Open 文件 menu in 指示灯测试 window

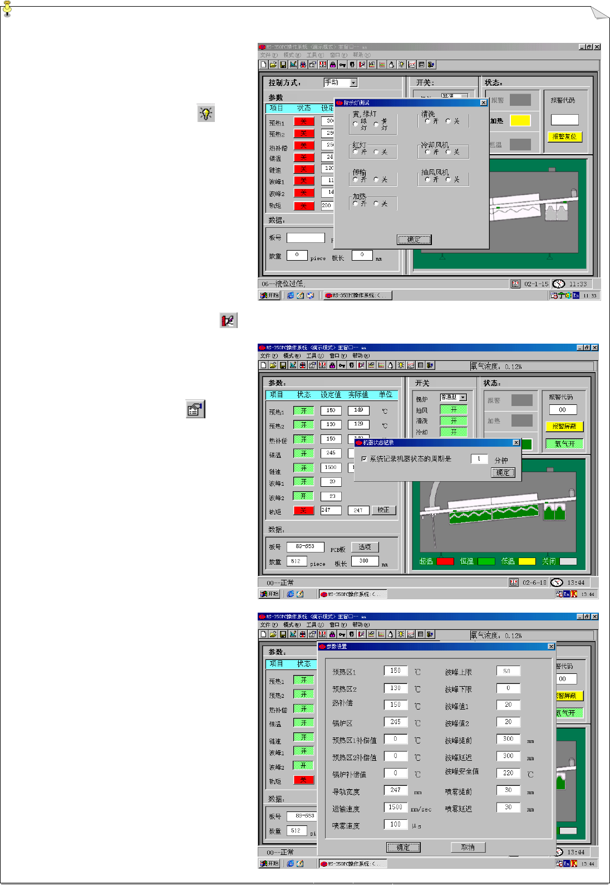point(268,55)
